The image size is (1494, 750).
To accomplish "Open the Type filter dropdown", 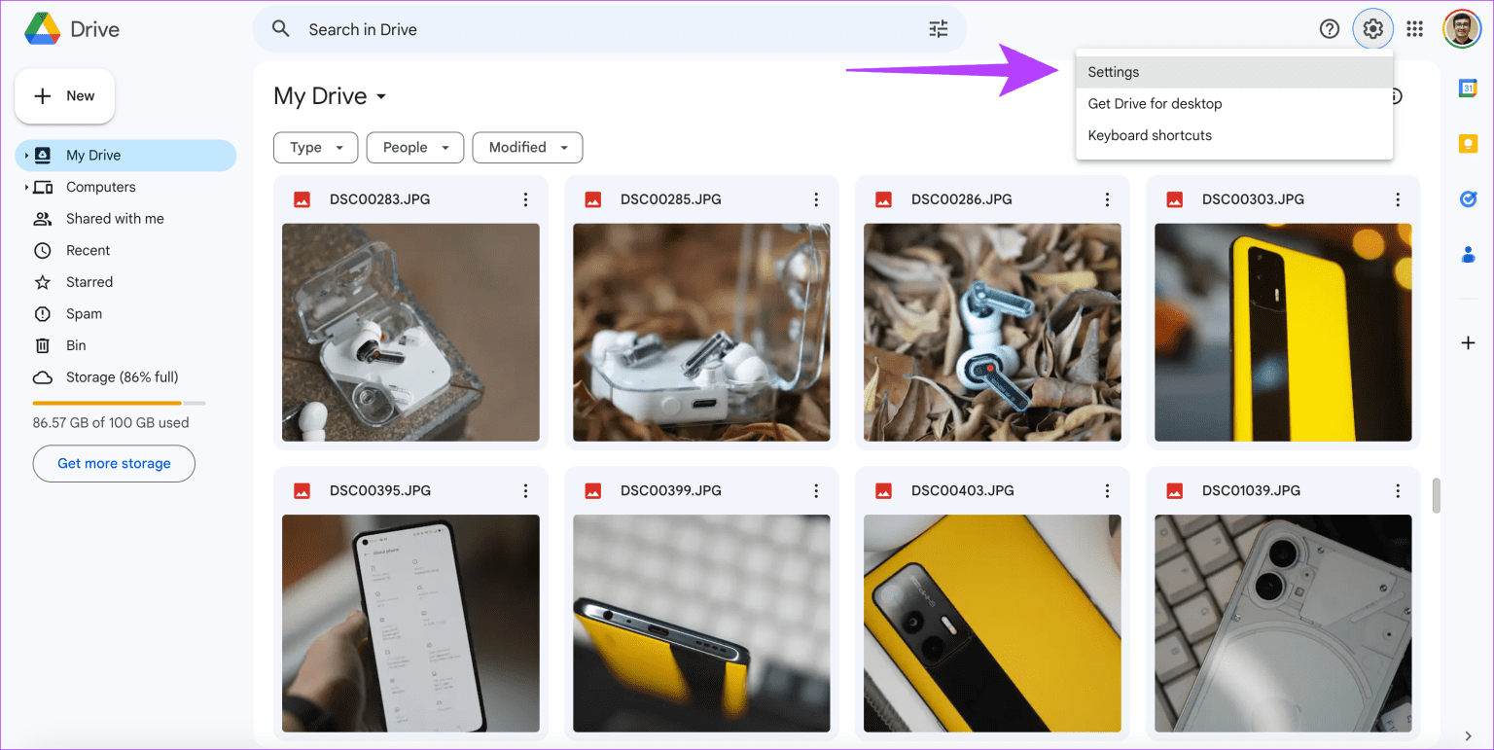I will click(315, 148).
